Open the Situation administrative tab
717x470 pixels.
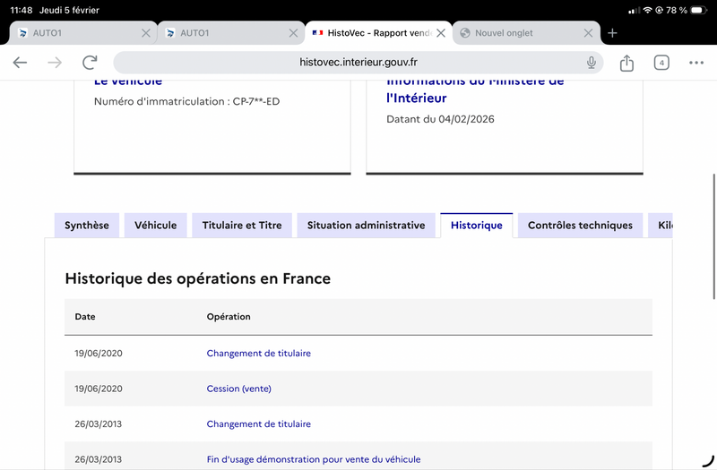point(366,226)
